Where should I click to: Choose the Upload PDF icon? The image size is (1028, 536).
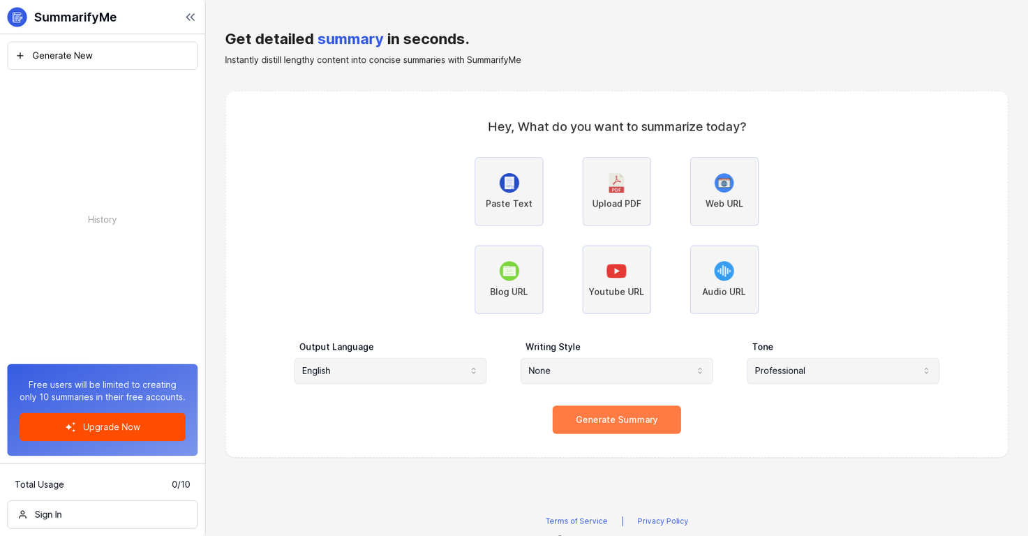616,183
